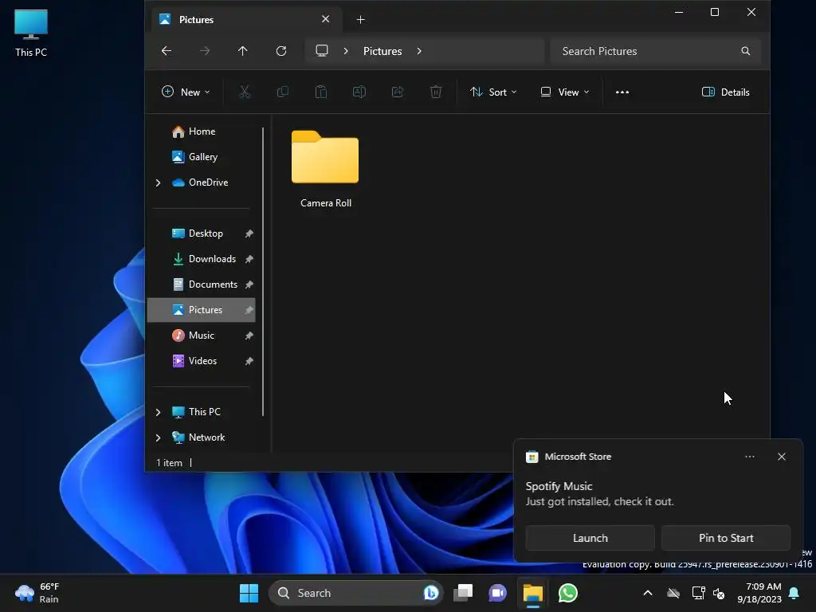816x612 pixels.
Task: Open This PC desktop shortcut
Action: pos(31,33)
